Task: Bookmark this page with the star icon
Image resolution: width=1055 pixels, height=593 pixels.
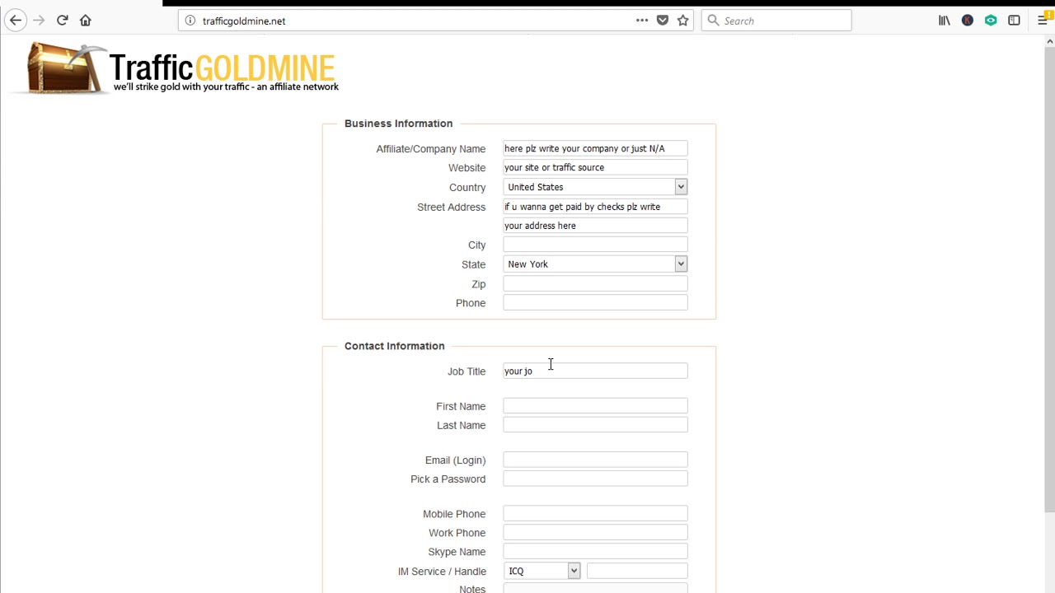Action: tap(683, 21)
